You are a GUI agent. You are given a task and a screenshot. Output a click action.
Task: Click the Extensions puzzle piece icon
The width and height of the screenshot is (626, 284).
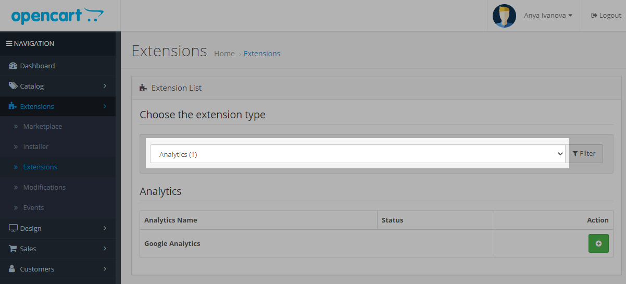tap(13, 106)
